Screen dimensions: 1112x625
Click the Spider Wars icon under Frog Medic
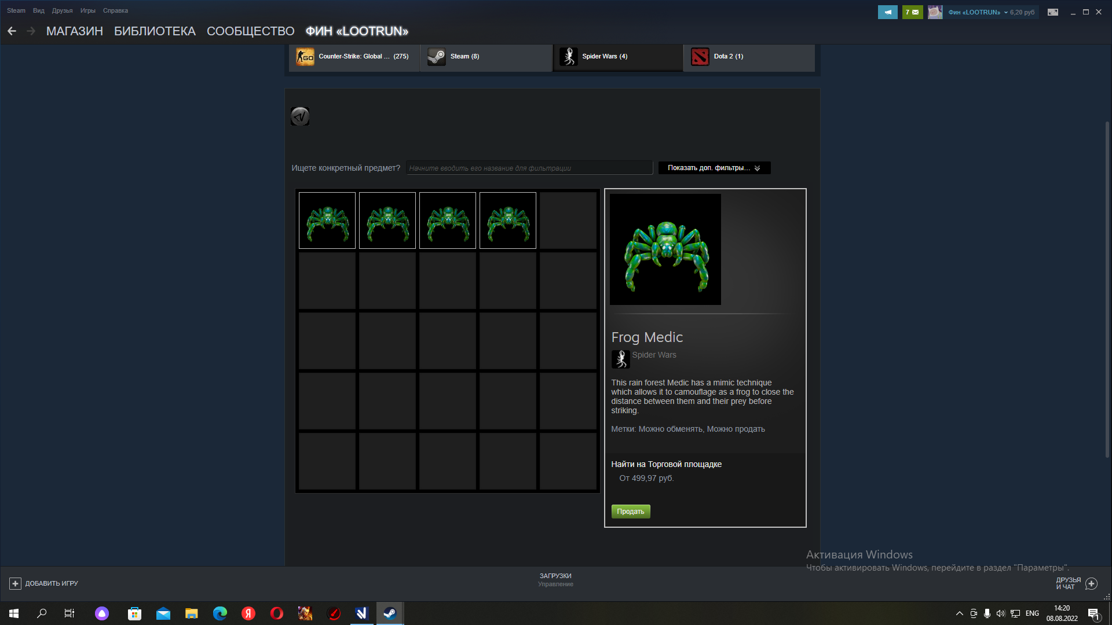(621, 359)
